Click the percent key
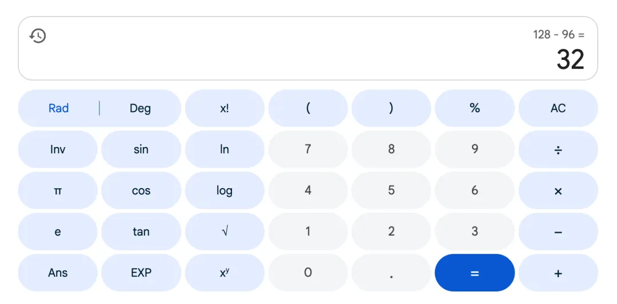Image resolution: width=617 pixels, height=304 pixels. [x=475, y=108]
